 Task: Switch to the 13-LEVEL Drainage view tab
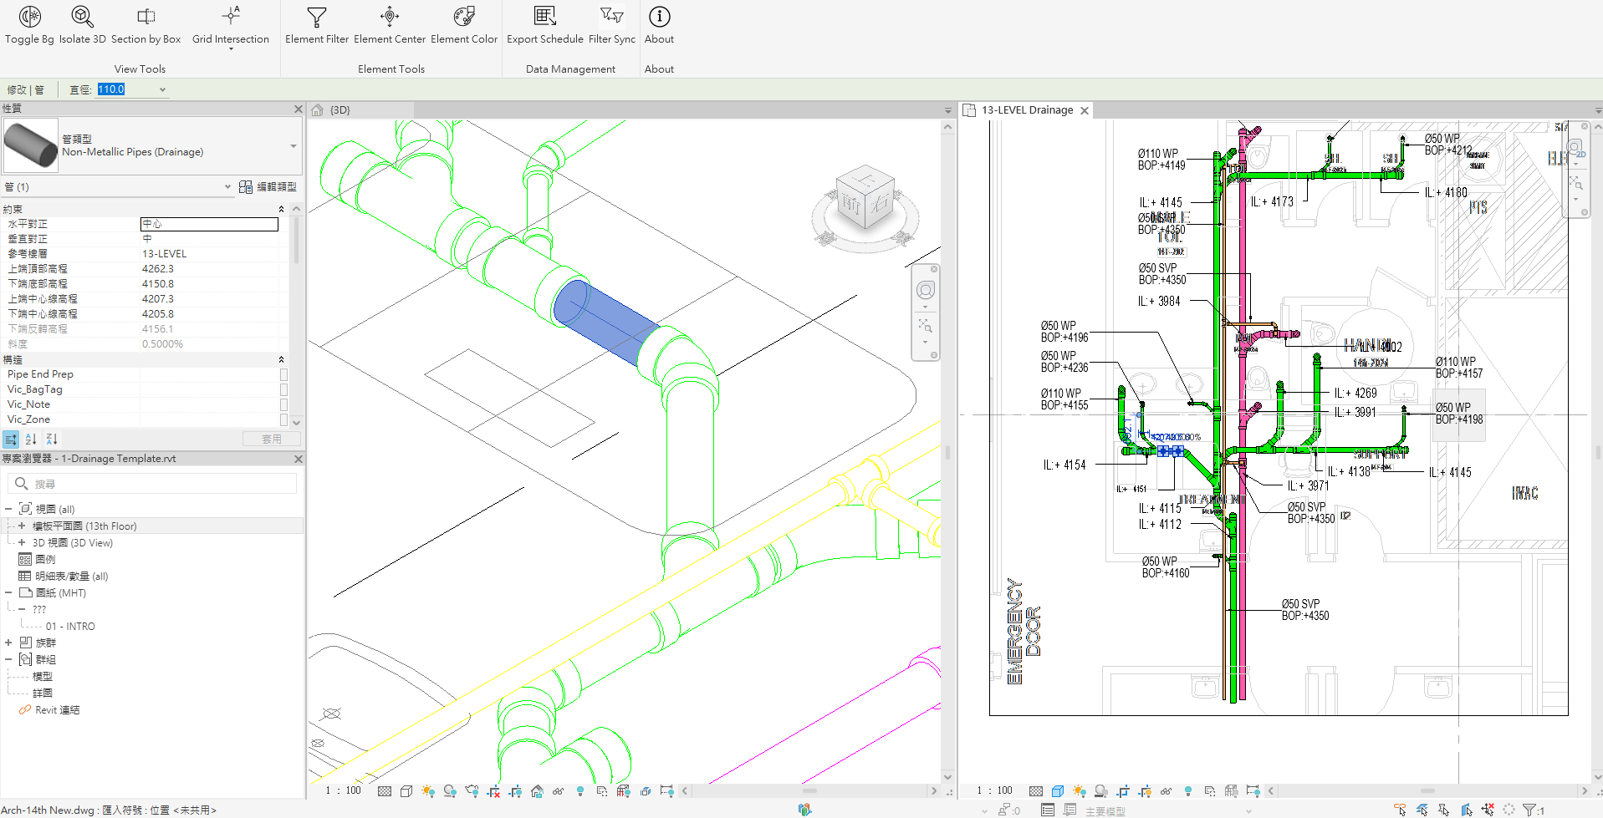pos(1026,110)
